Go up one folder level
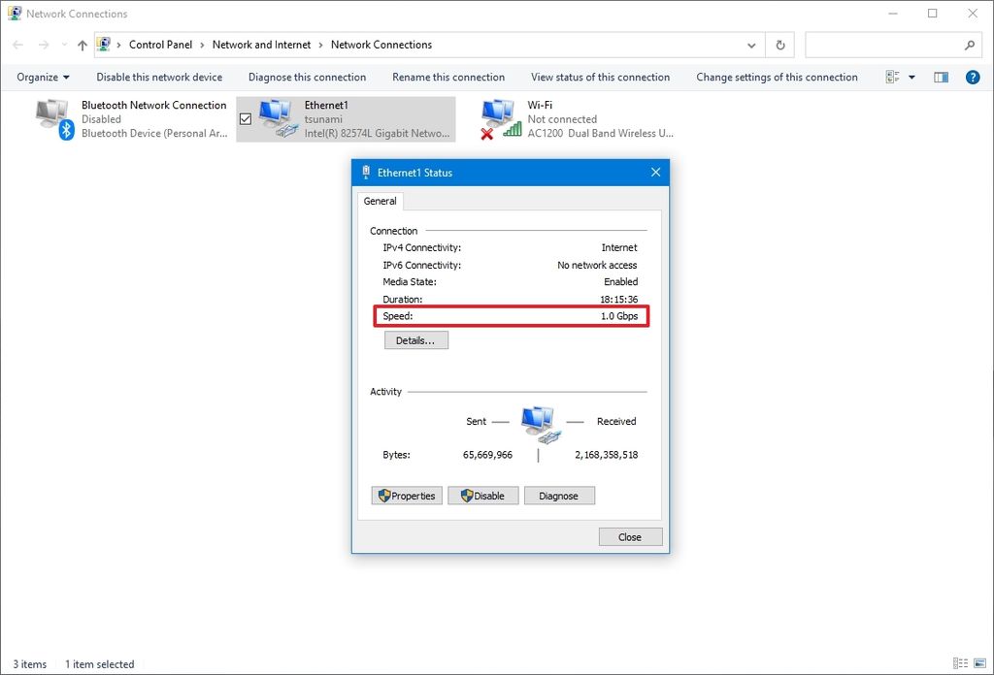Screen dimensions: 994x675 point(83,45)
